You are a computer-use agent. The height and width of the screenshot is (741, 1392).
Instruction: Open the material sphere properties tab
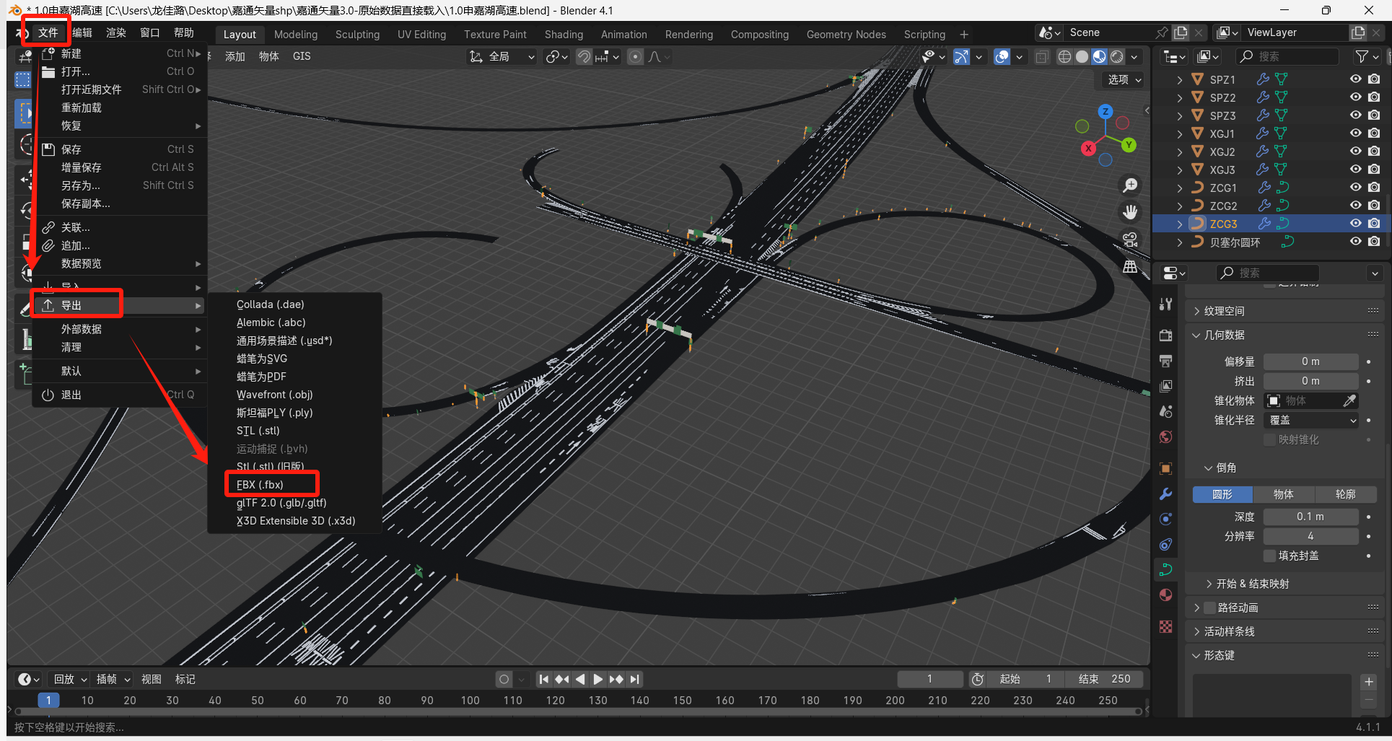pos(1165,595)
